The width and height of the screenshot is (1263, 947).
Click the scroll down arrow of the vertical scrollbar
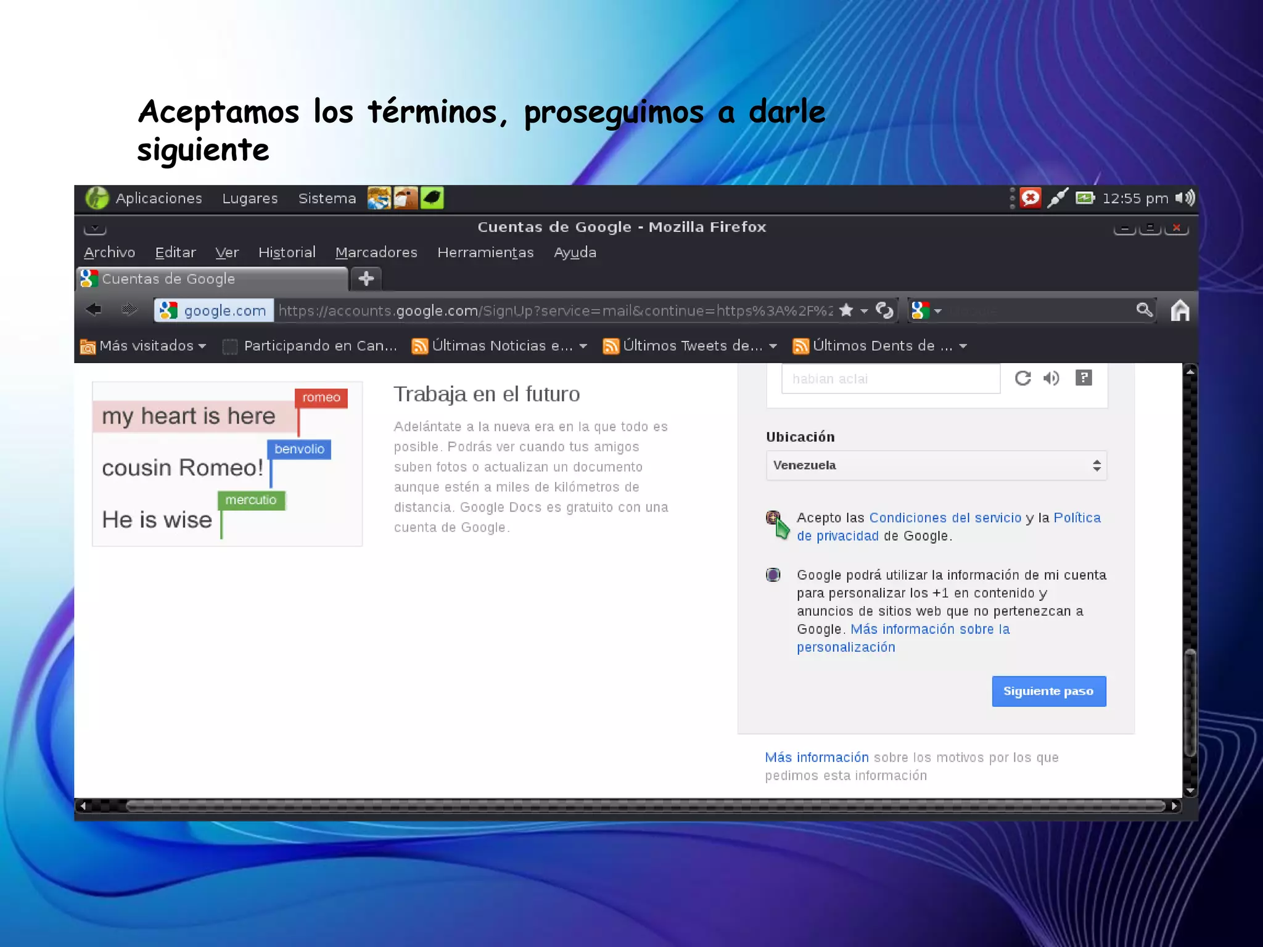tap(1190, 790)
